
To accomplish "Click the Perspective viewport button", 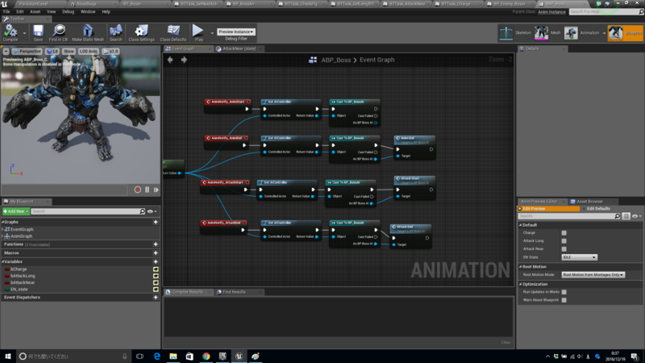I will [27, 52].
